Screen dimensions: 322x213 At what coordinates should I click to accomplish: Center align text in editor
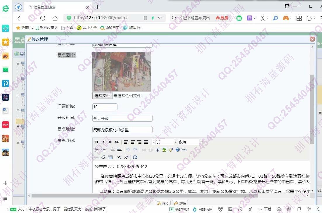click(x=133, y=142)
